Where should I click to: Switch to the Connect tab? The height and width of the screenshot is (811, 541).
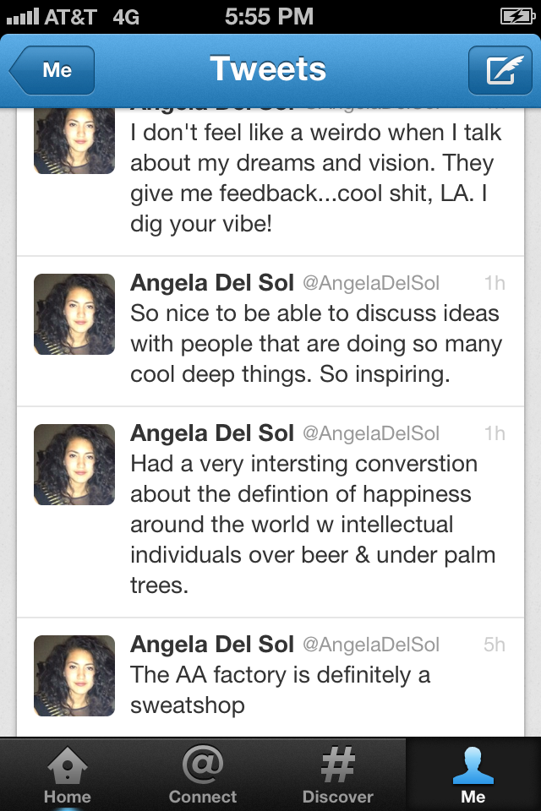pyautogui.click(x=203, y=775)
